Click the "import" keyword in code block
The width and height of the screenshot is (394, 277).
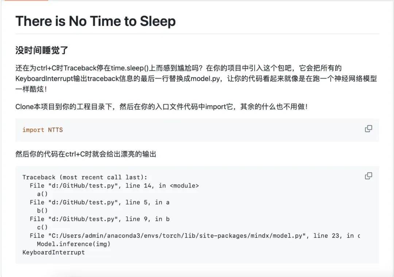[33, 130]
